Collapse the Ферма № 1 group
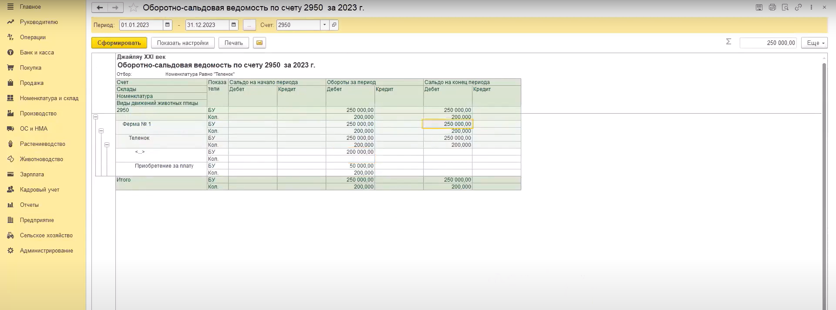 click(x=101, y=131)
